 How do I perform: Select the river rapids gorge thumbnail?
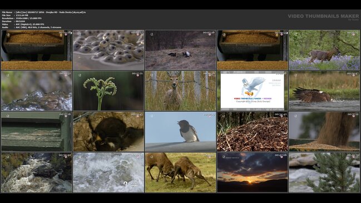37,172
